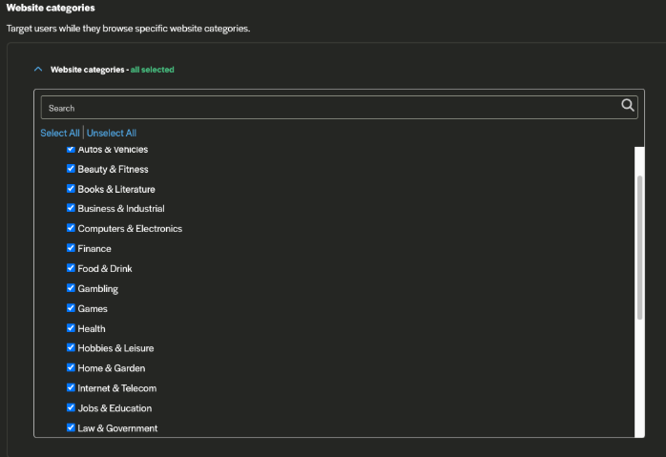
Task: Uncheck the Beauty & Fitness checkbox
Action: 71,169
